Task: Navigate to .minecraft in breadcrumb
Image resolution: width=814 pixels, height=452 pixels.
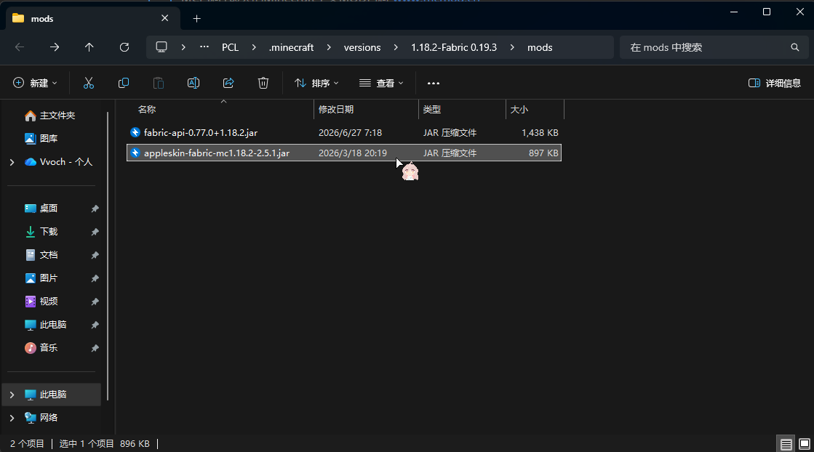Action: pyautogui.click(x=291, y=47)
